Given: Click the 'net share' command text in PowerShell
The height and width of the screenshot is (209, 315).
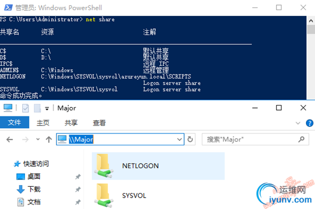Looking at the screenshot, I should (100, 19).
